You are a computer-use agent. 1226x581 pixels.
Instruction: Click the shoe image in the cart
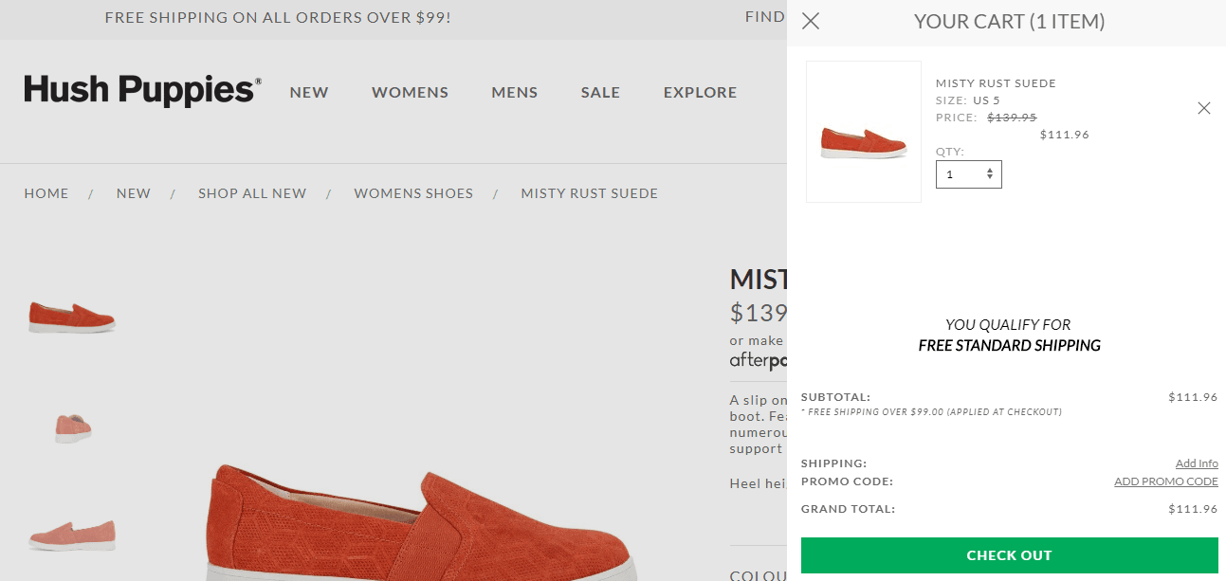pyautogui.click(x=863, y=132)
